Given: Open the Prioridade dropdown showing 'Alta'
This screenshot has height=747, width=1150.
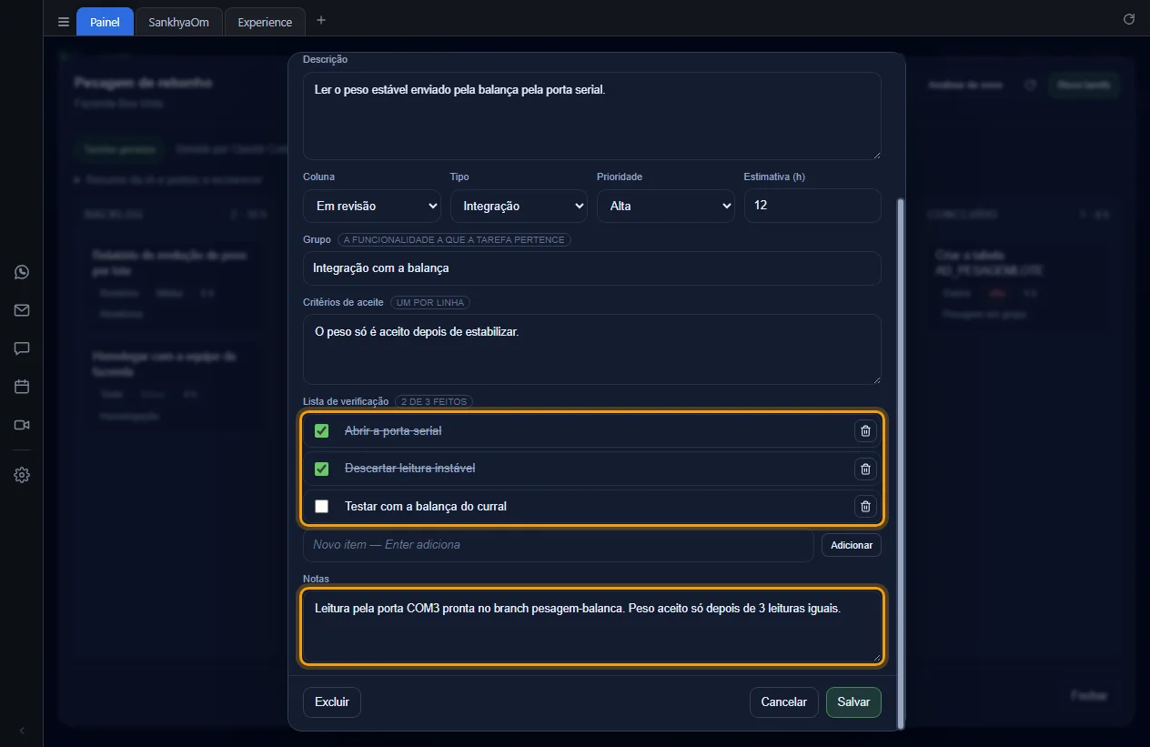Looking at the screenshot, I should tap(666, 206).
